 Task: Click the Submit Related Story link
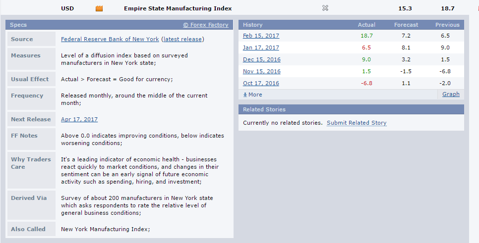pyautogui.click(x=357, y=123)
